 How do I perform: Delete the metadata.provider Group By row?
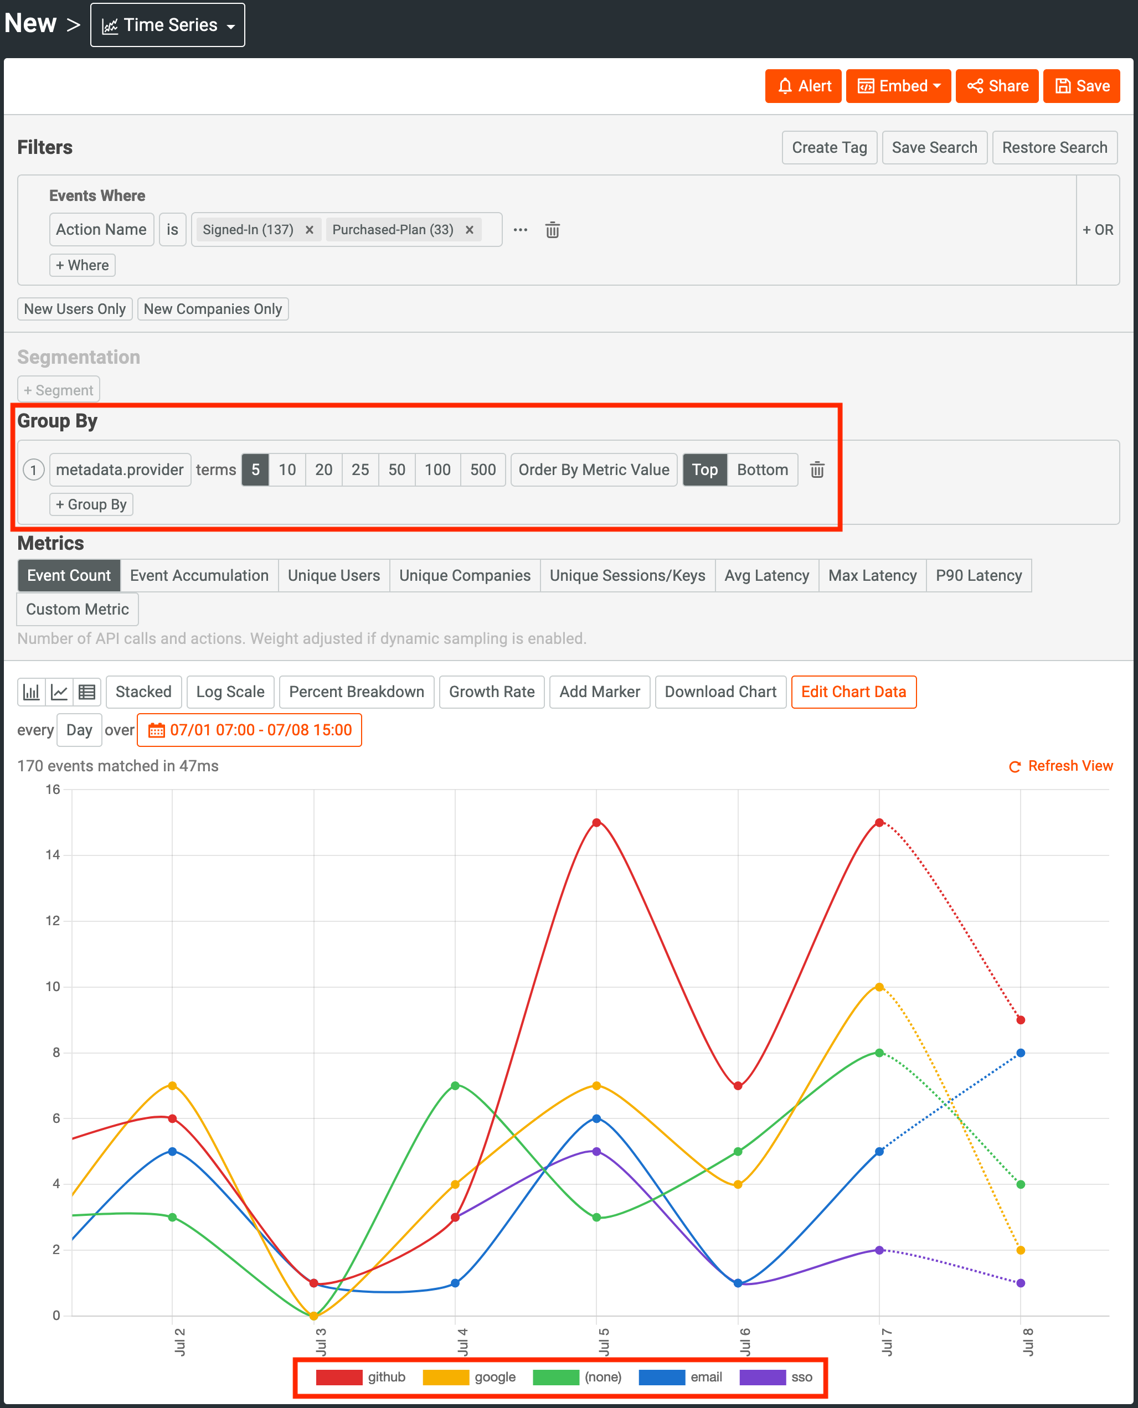(x=817, y=470)
